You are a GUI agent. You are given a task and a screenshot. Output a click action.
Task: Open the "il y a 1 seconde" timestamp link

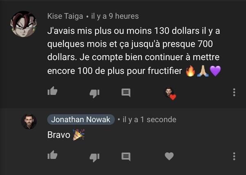click(150, 119)
